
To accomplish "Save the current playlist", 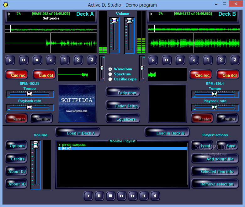I will 227,145.
